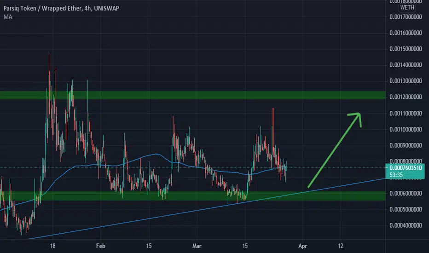429x253 pixels.
Task: Click the 0.0005000000 price axis label
Action: [406, 209]
